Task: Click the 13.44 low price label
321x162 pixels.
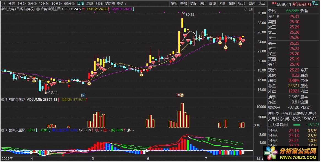Action: (x=53, y=92)
